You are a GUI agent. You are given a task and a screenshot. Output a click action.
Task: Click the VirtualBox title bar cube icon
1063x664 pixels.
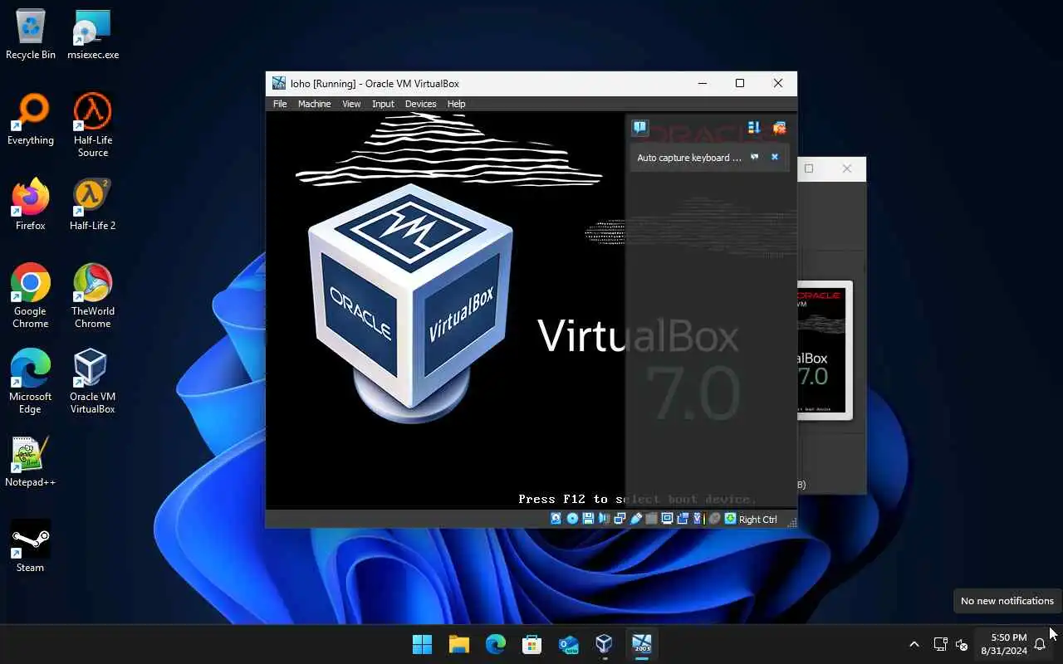[279, 83]
